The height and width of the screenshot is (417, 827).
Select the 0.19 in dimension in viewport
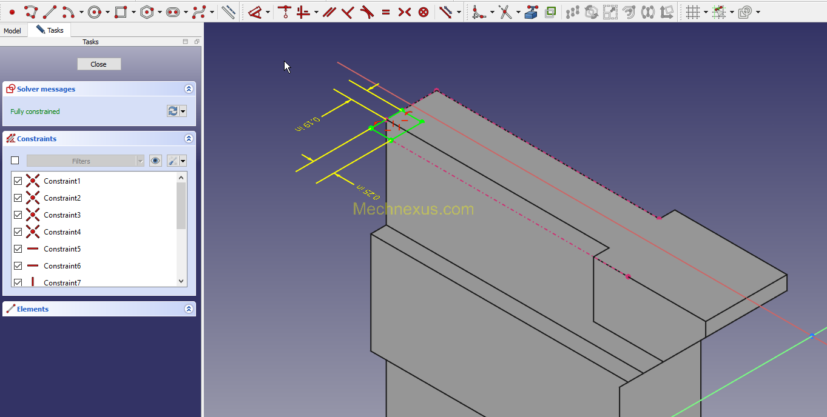tap(307, 124)
